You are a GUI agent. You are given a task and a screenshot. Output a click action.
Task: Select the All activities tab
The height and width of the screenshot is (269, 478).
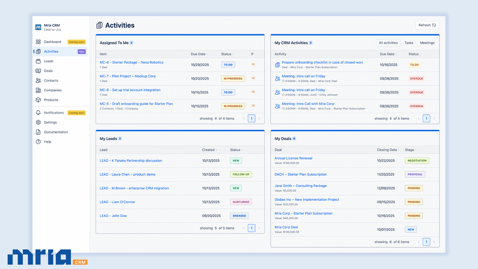coord(388,43)
